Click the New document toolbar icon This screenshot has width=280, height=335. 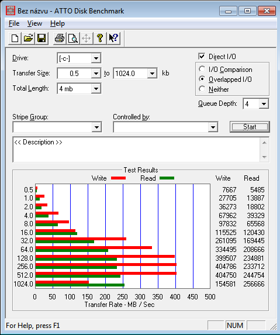[x=15, y=39]
